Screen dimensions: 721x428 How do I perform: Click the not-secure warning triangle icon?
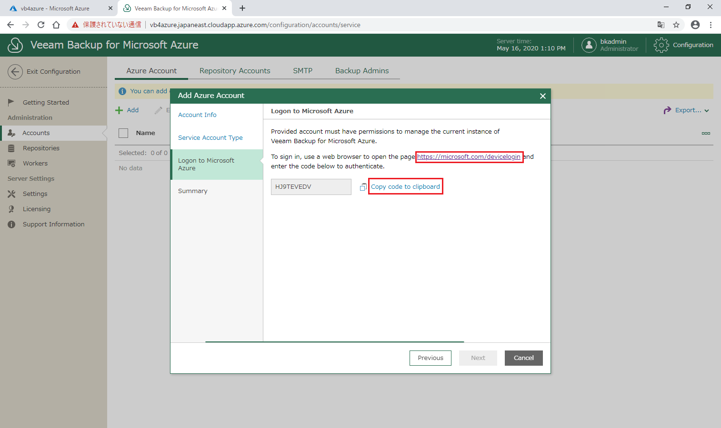(x=75, y=25)
